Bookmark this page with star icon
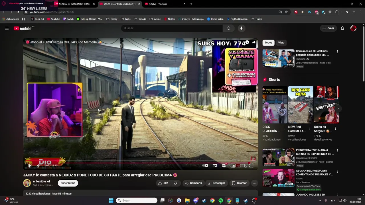The height and width of the screenshot is (205, 365). coord(286,12)
